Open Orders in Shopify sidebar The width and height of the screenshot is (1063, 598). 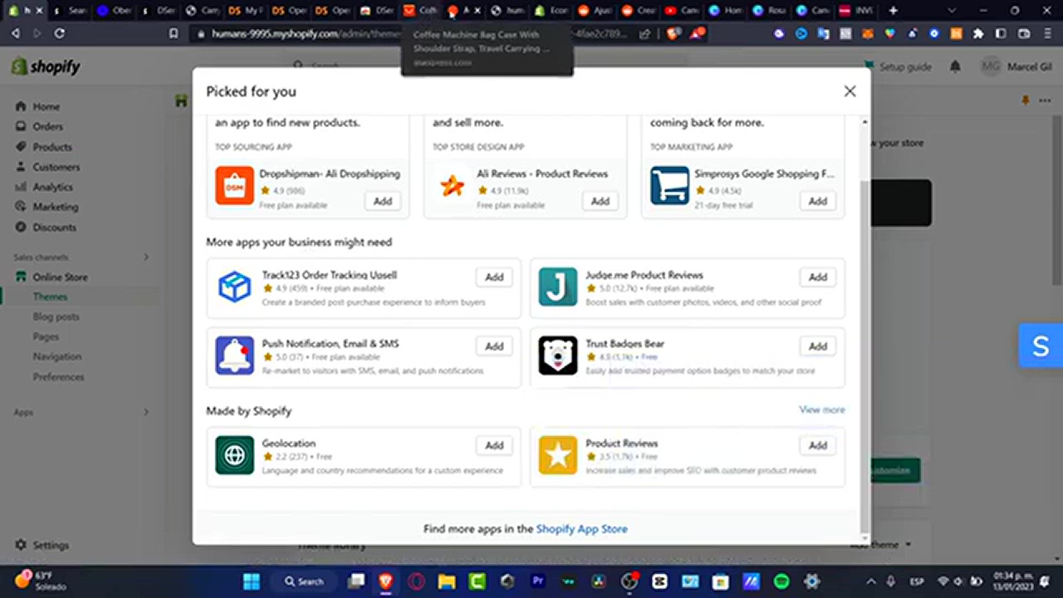48,126
